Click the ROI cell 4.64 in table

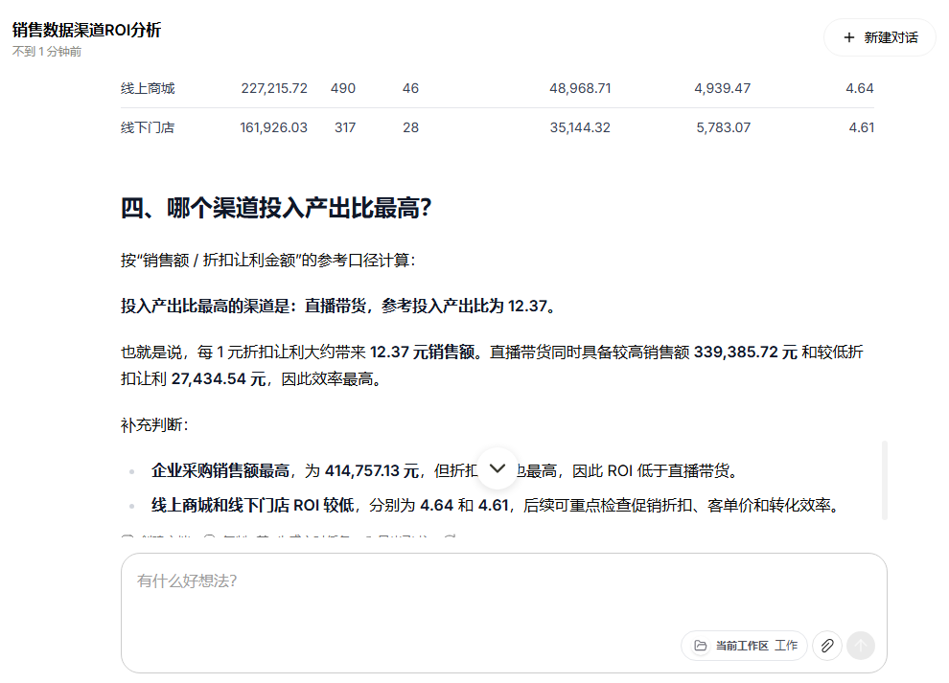click(x=860, y=88)
